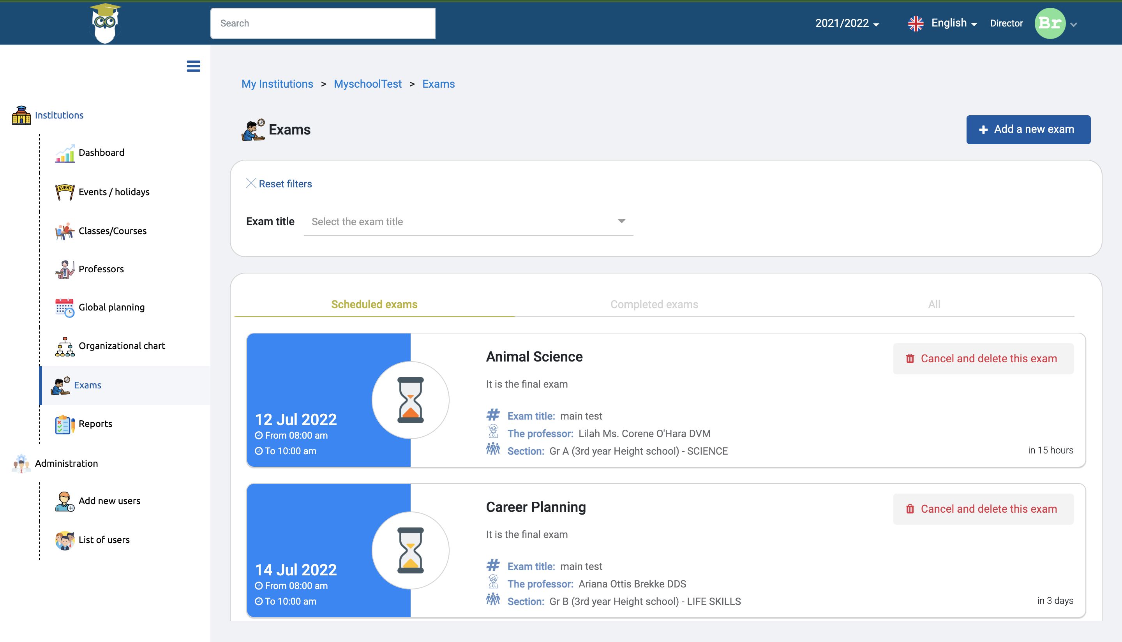Expand the user avatar menu chevron
Screen dimensions: 1122x642
1074,25
